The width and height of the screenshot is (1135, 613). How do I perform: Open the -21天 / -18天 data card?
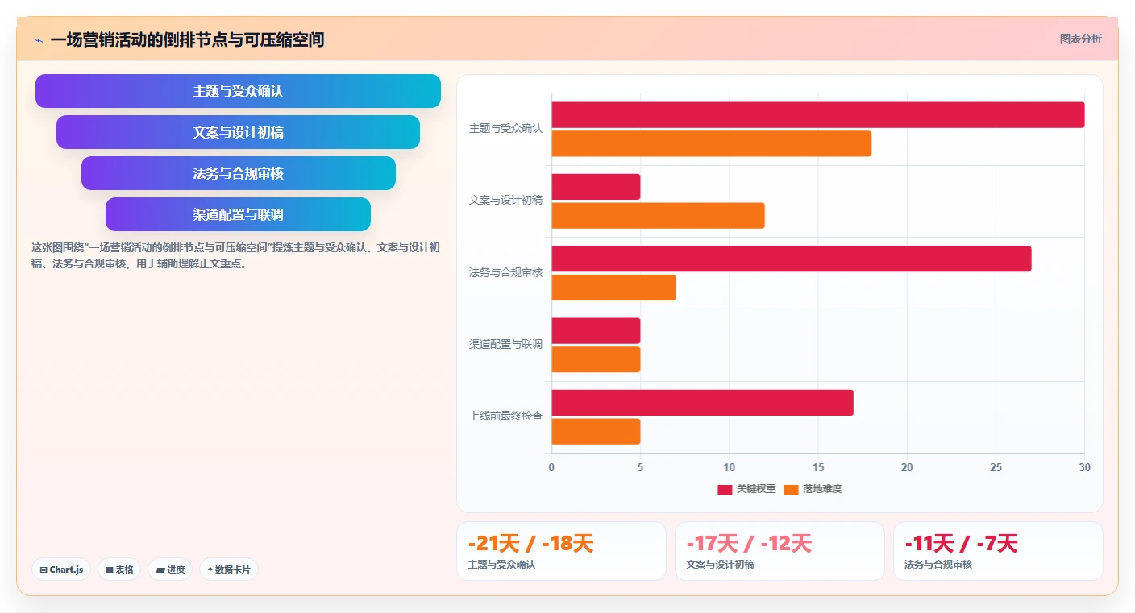(x=561, y=551)
